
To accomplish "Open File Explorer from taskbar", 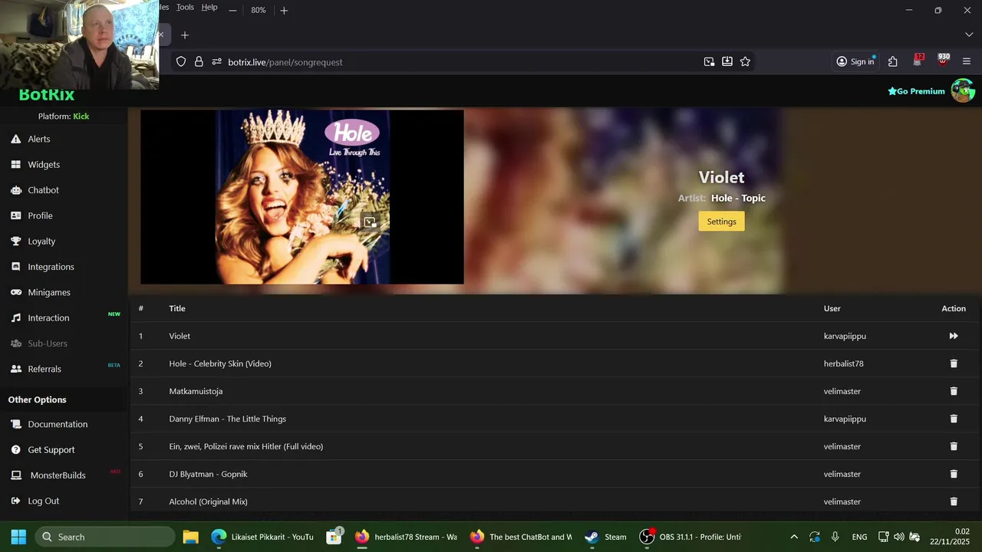I will (x=191, y=537).
